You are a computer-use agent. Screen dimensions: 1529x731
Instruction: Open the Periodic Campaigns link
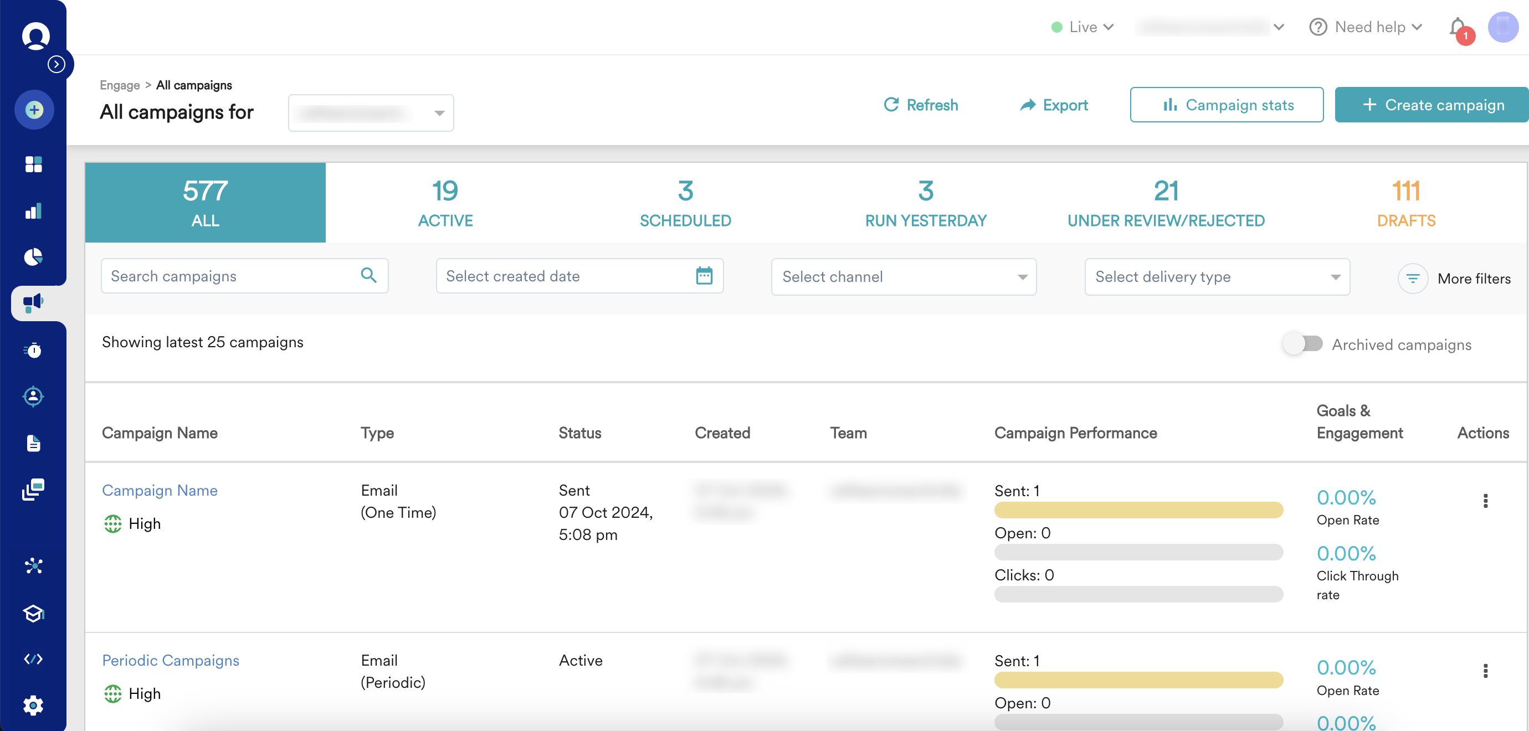[171, 660]
